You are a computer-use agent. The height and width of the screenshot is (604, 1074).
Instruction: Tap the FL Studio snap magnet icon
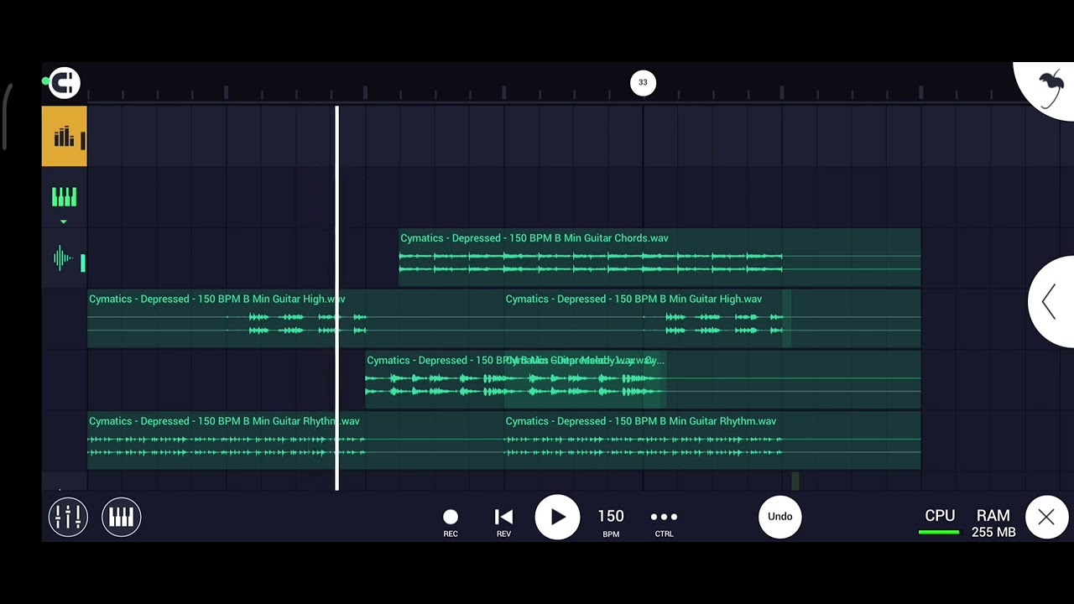point(64,82)
